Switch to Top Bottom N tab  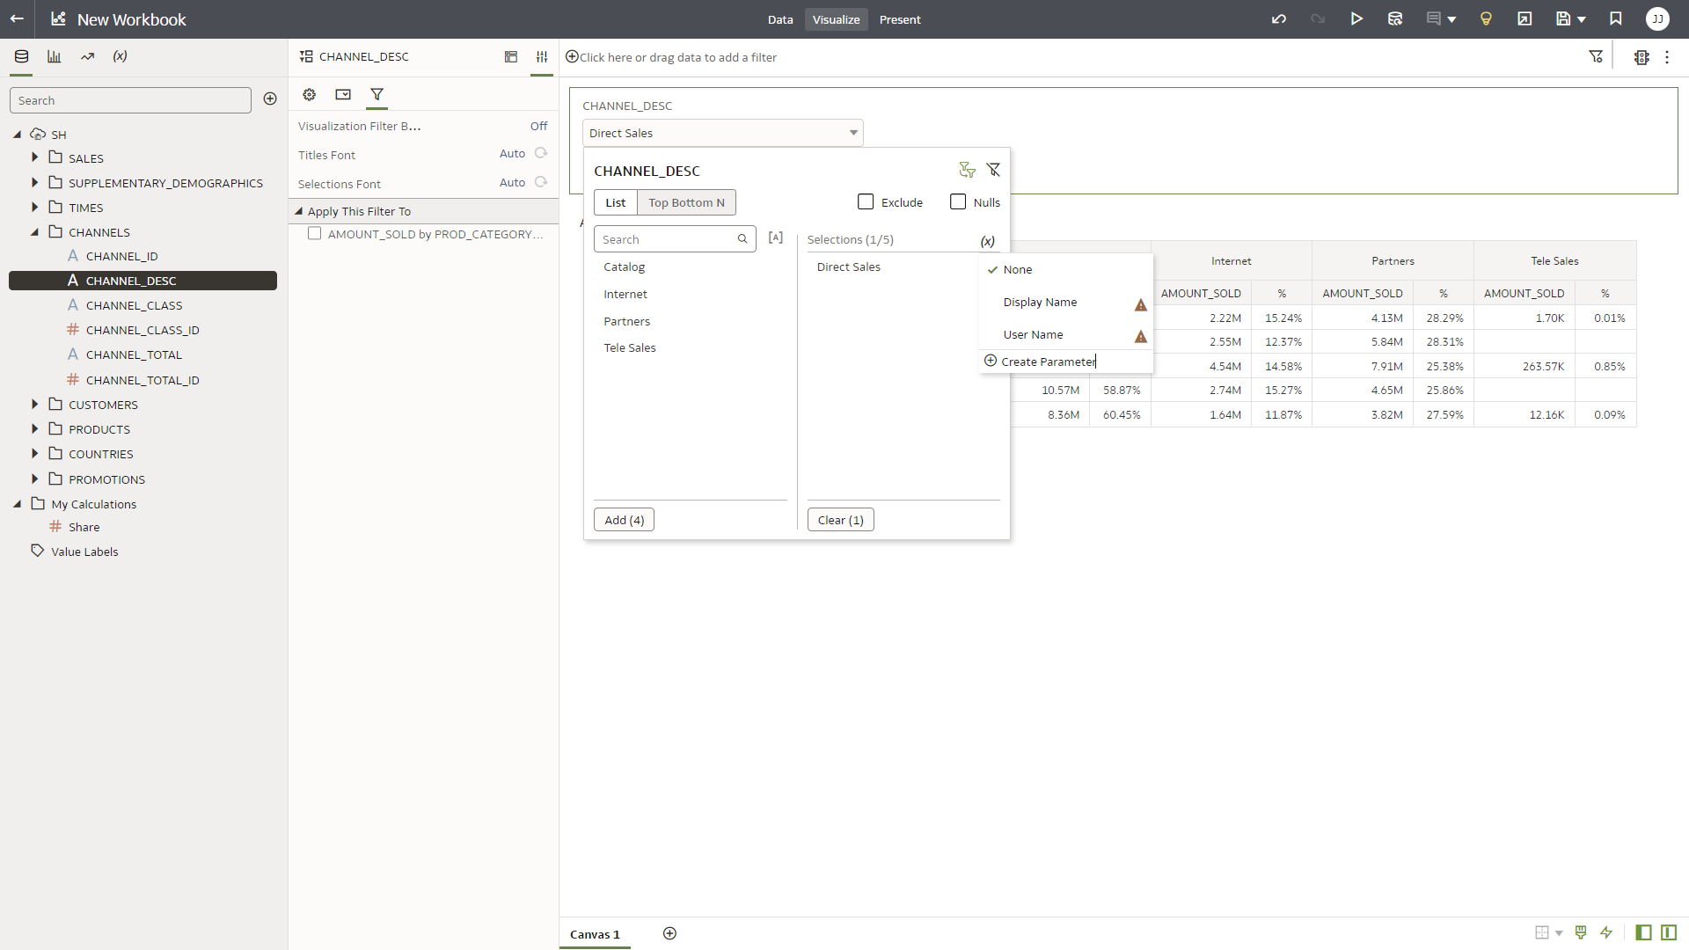(686, 202)
